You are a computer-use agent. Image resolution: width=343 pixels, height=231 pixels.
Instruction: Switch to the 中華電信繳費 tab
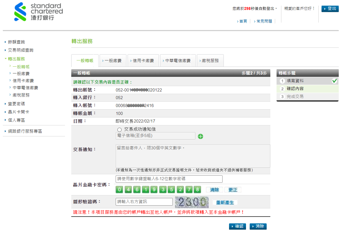[x=178, y=61]
